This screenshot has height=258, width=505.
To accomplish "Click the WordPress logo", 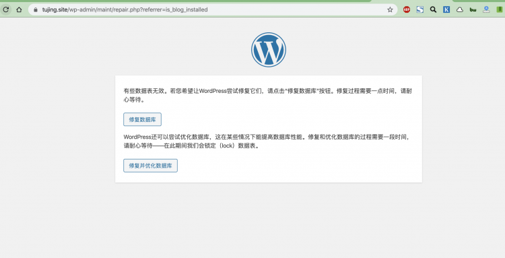I will (x=268, y=50).
